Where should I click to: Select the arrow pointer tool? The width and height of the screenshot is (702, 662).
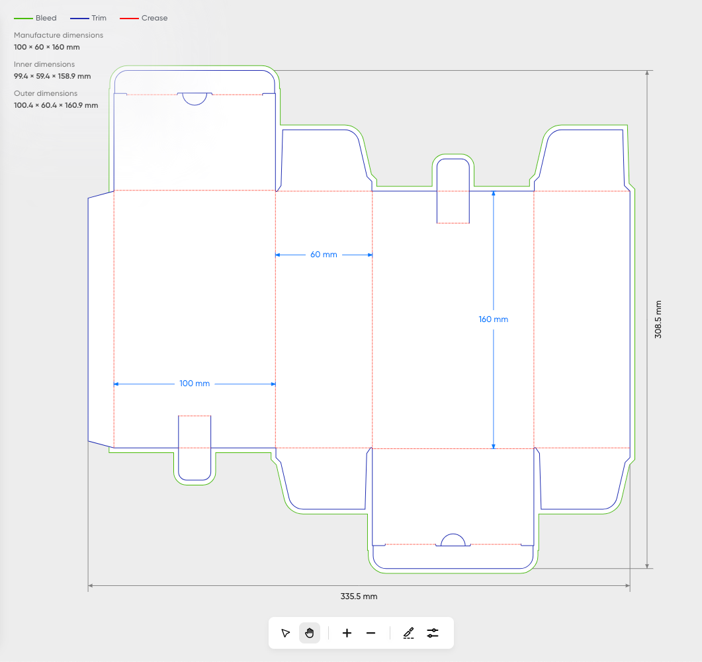click(286, 633)
